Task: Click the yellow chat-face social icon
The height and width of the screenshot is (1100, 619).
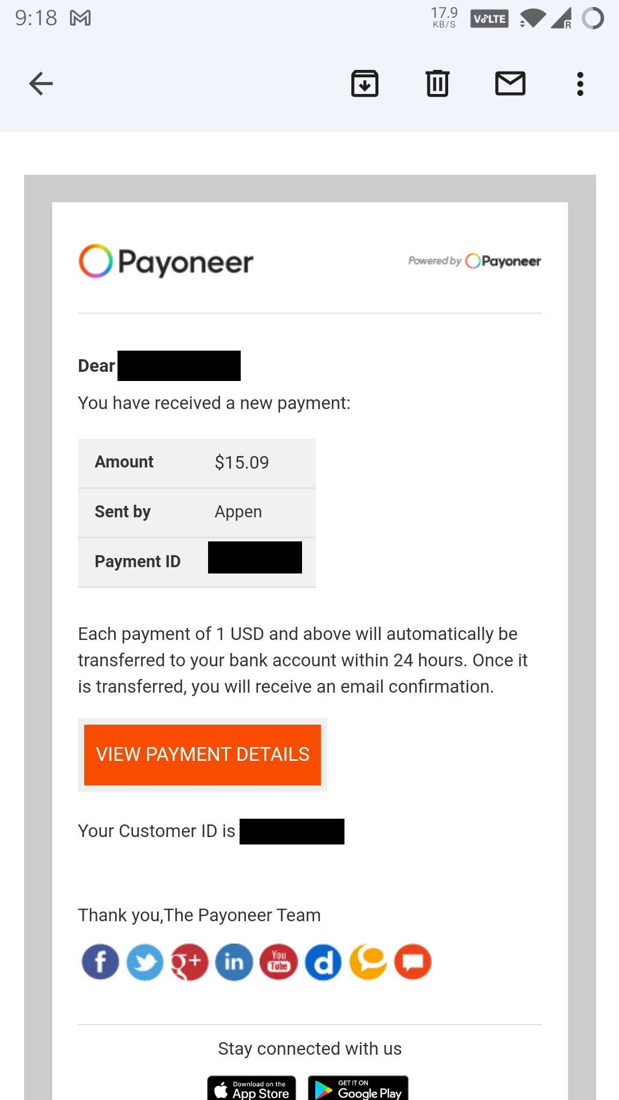Action: coord(368,962)
